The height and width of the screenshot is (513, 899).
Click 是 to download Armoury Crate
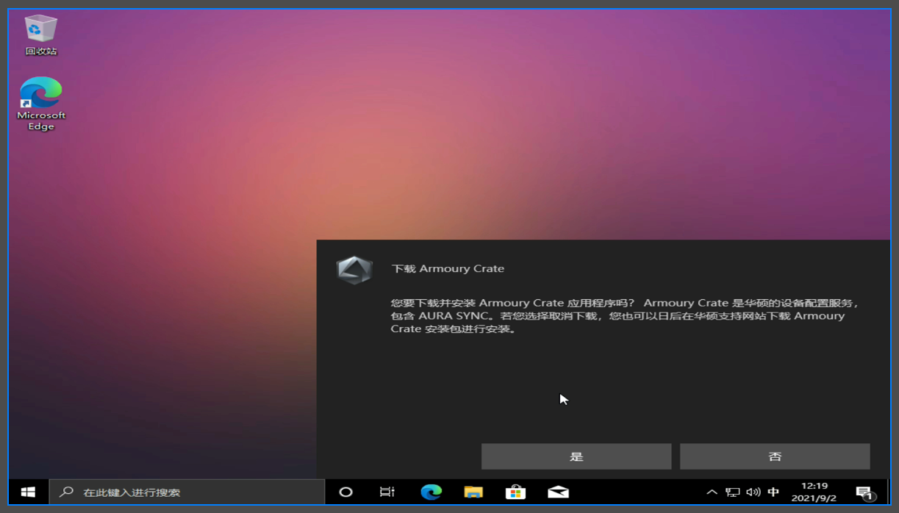tap(576, 456)
